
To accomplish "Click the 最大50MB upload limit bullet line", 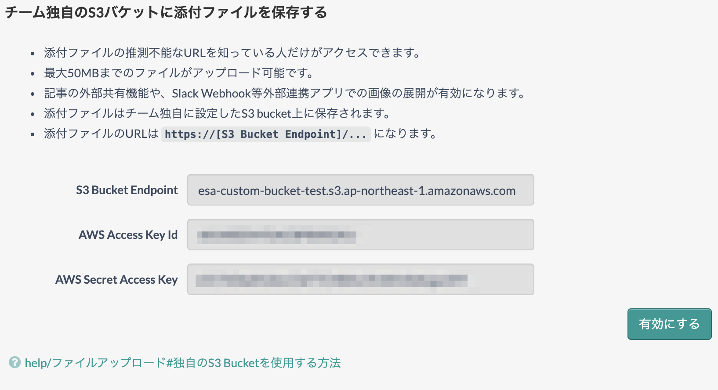I will 179,73.
